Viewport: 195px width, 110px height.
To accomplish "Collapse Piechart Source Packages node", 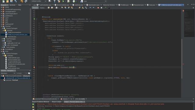I will coord(2,28).
